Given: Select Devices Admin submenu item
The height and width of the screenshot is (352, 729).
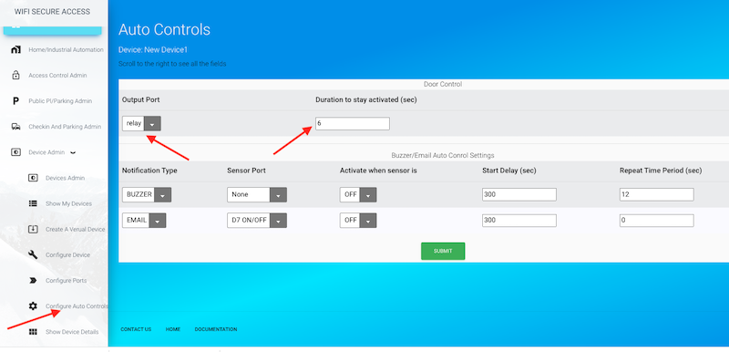Looking at the screenshot, I should [x=65, y=178].
